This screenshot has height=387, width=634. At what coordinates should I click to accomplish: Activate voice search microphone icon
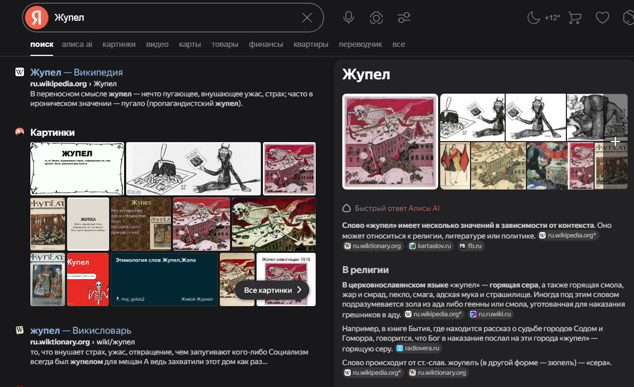click(x=349, y=18)
